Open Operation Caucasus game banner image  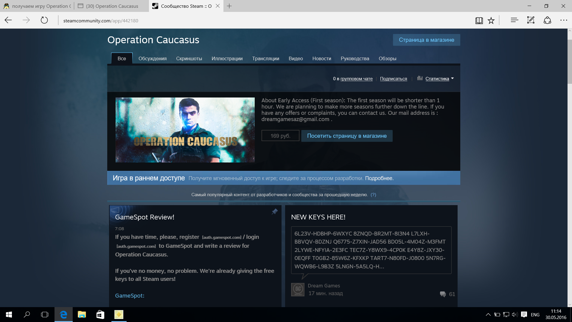[x=185, y=130]
